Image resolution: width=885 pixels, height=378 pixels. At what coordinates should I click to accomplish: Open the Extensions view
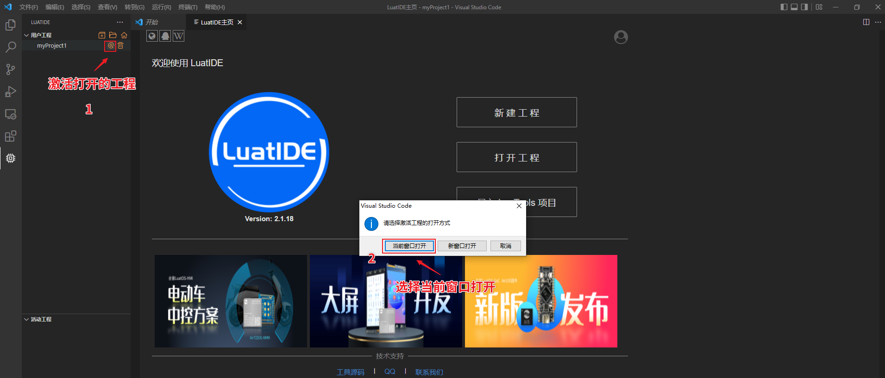(x=11, y=136)
